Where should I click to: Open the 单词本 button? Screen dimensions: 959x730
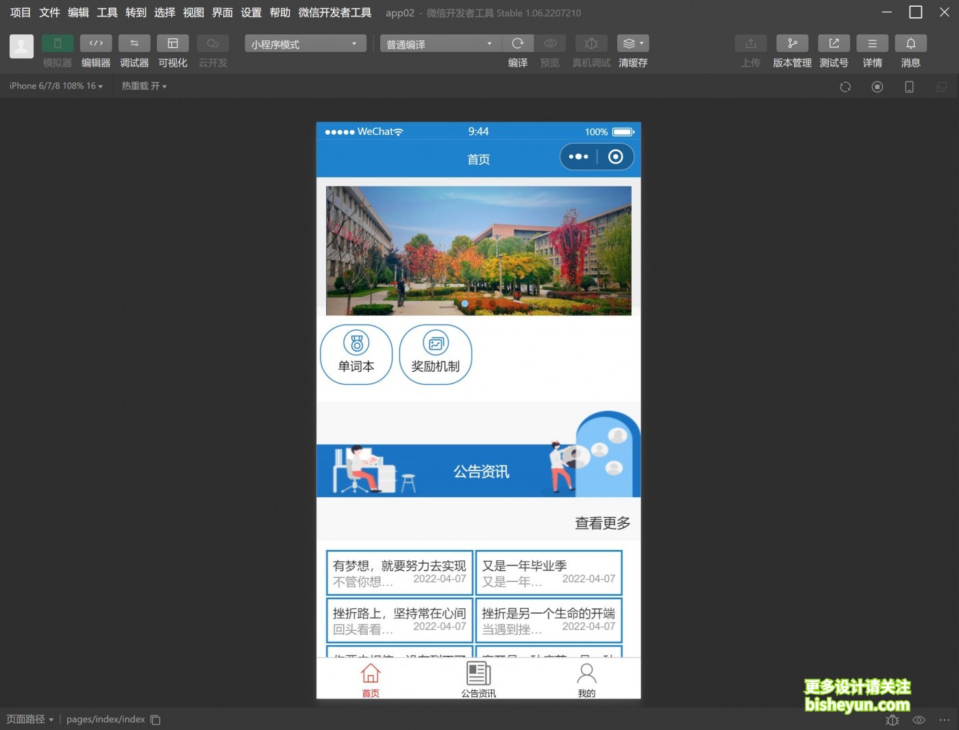pos(356,355)
